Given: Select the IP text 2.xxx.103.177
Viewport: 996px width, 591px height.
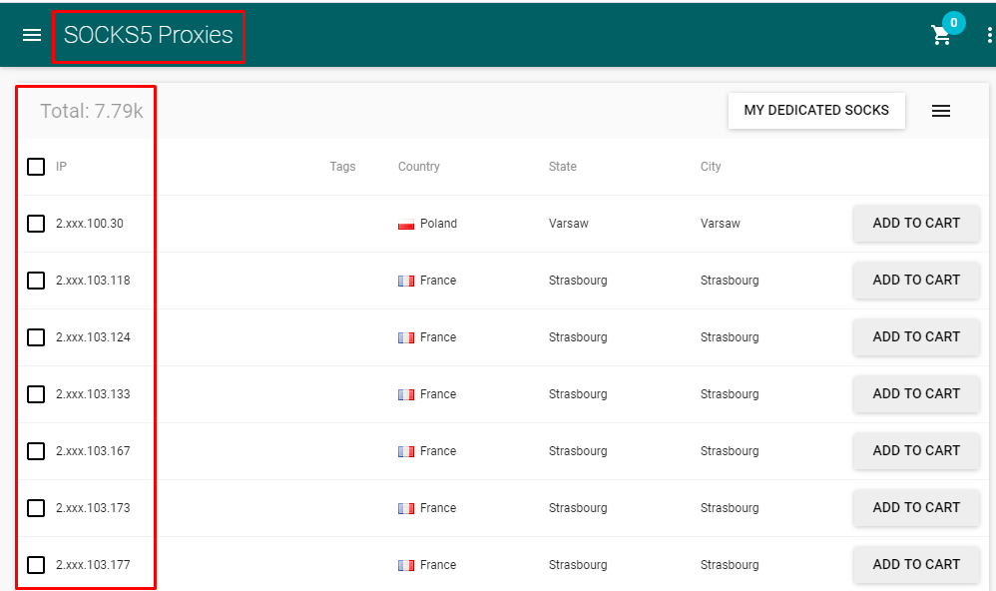Looking at the screenshot, I should [93, 565].
